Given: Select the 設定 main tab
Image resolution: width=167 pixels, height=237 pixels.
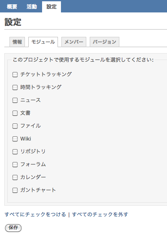Looking at the screenshot, I should point(52,7).
